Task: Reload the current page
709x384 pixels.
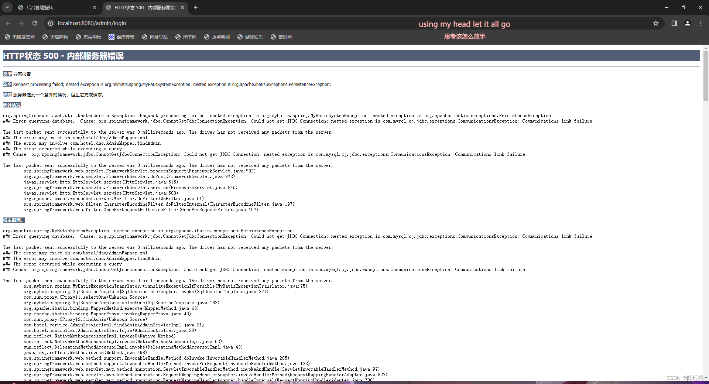Action: point(34,23)
